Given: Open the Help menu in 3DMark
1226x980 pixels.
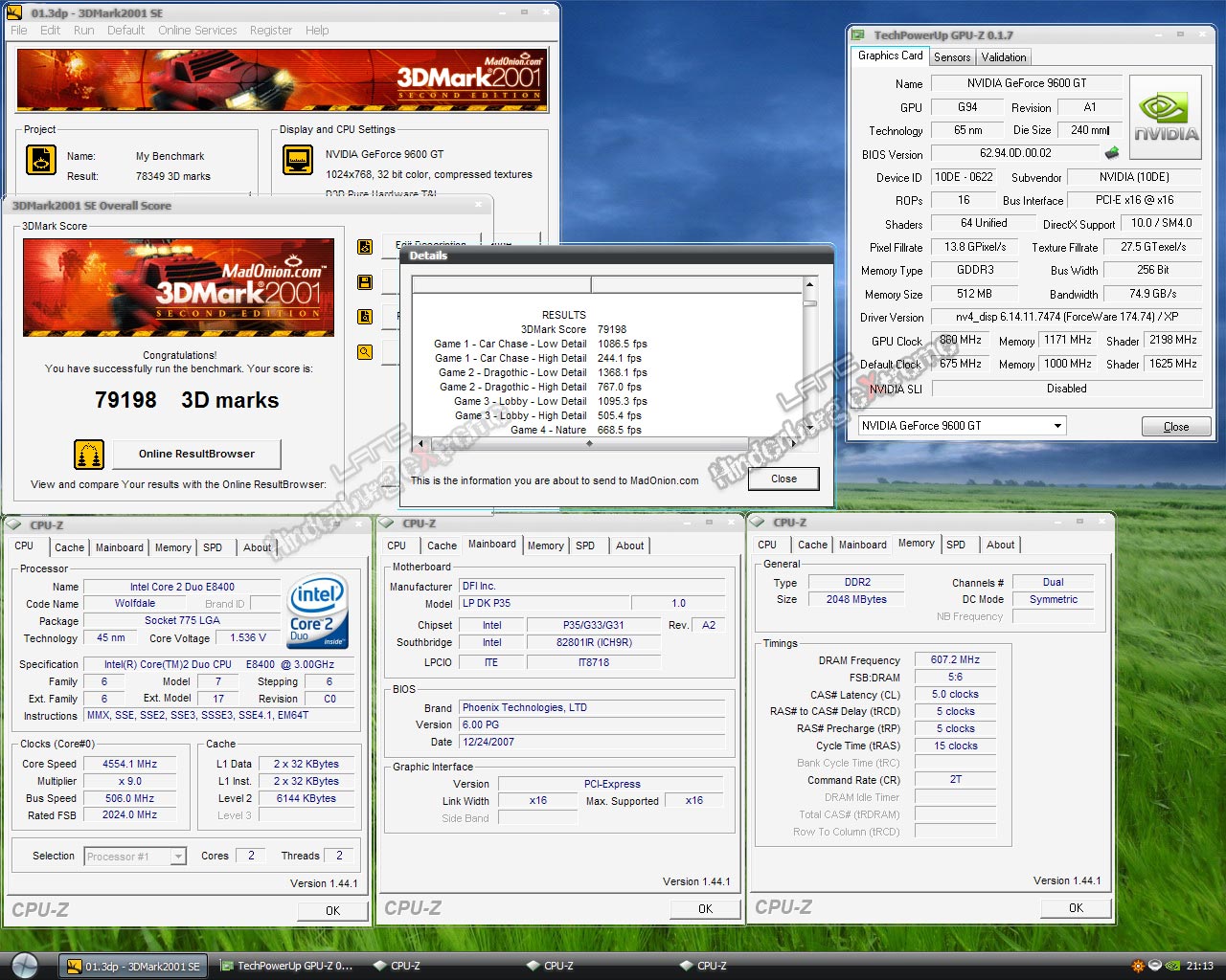Looking at the screenshot, I should [x=317, y=31].
